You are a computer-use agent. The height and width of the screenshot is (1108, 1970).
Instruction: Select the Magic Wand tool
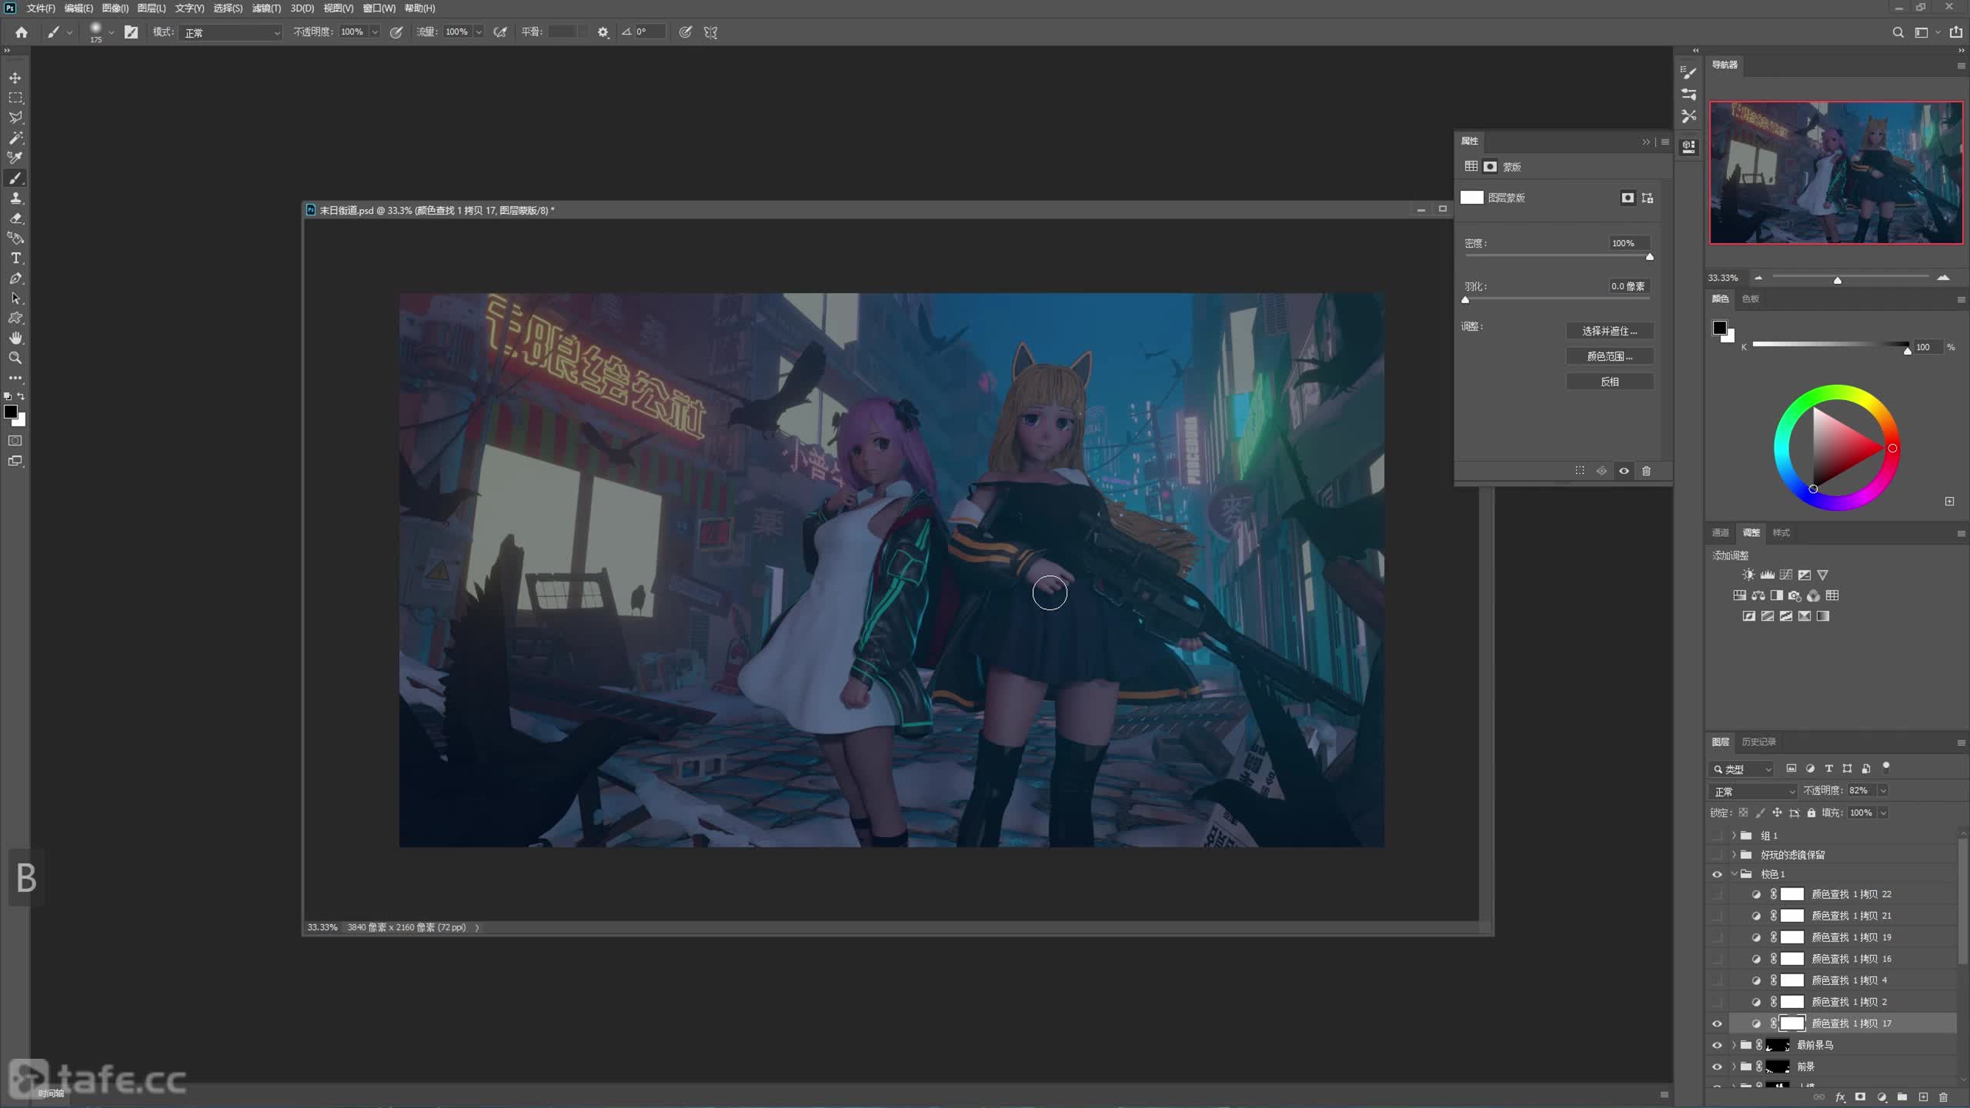tap(15, 138)
